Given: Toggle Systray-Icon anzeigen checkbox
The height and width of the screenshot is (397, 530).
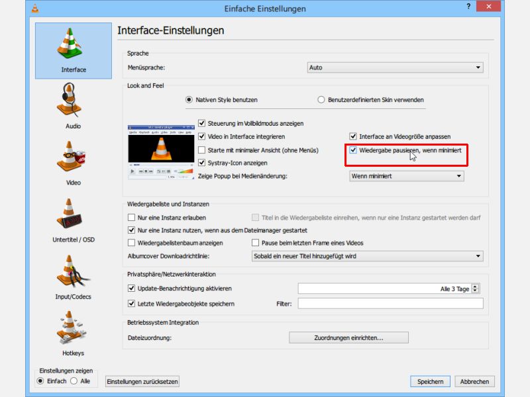Looking at the screenshot, I should point(233,163).
